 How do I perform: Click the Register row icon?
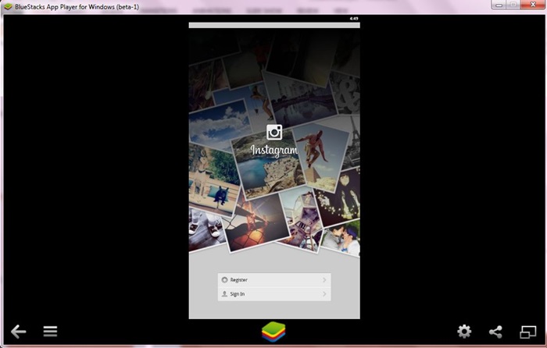click(225, 279)
